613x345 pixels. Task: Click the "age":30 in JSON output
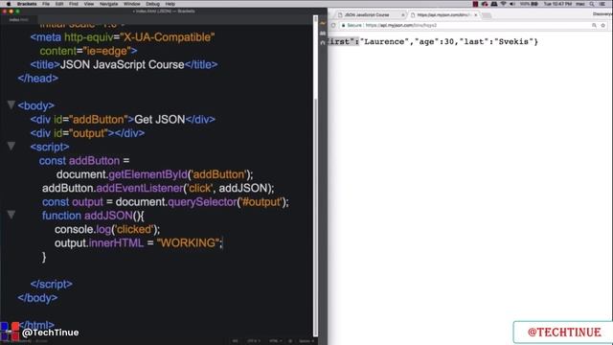point(434,41)
